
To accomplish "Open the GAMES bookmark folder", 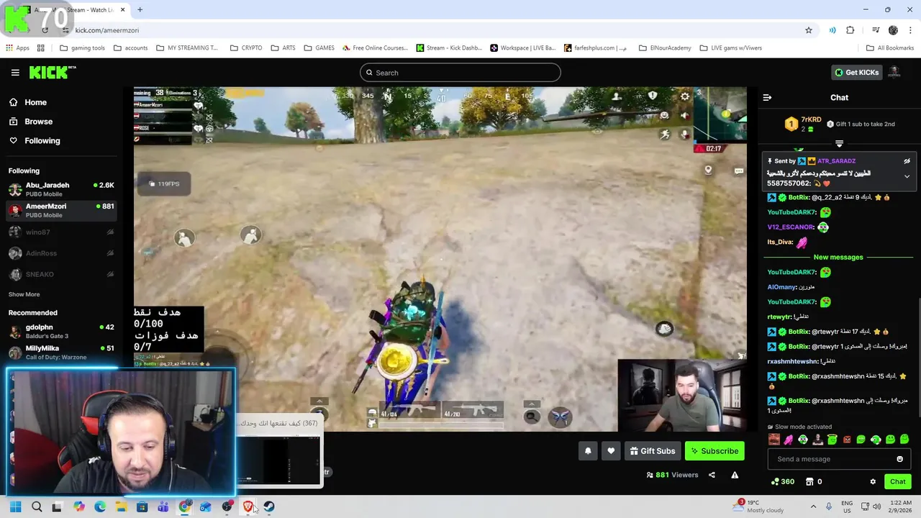I will tap(319, 48).
